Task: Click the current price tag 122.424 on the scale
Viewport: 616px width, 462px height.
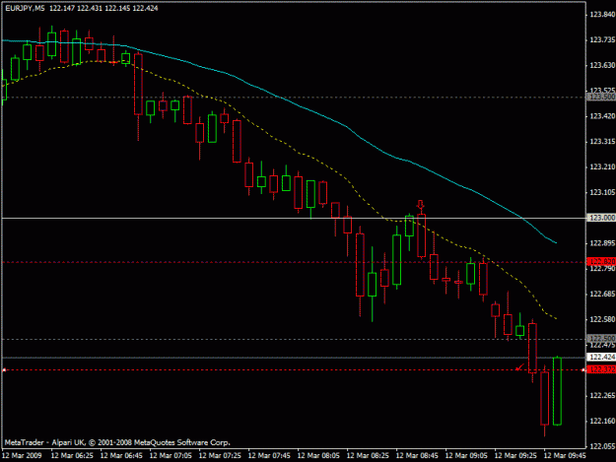Action: (601, 357)
